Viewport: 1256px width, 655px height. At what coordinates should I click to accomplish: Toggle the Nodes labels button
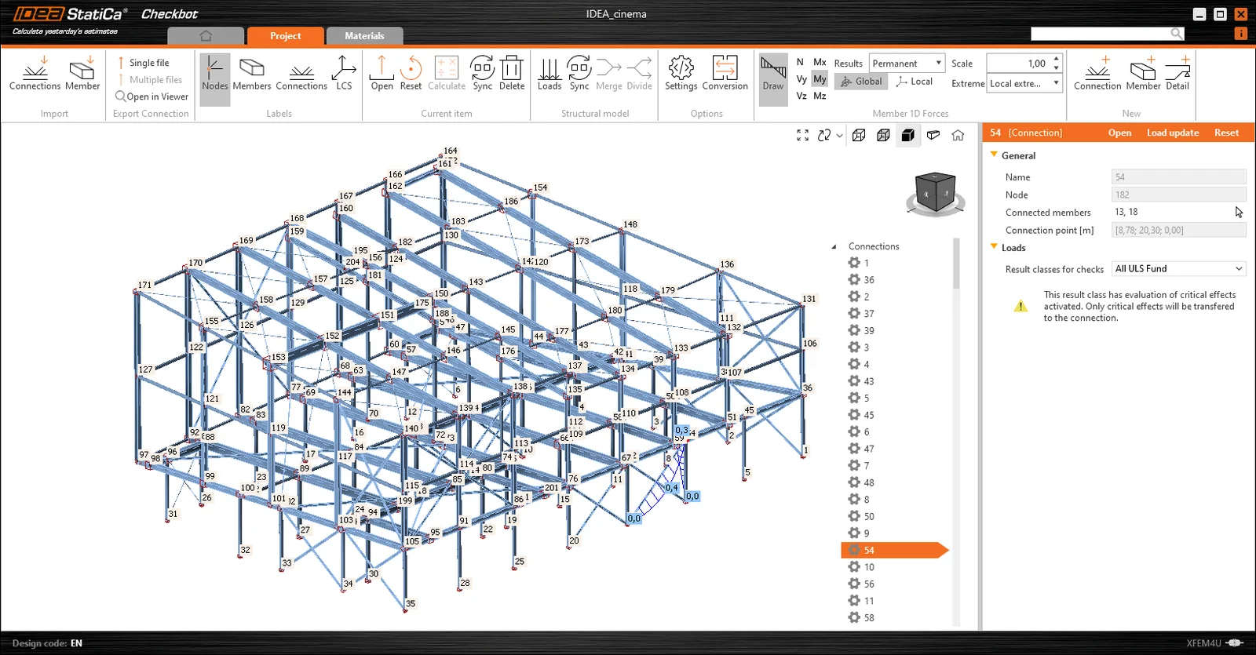(x=214, y=73)
